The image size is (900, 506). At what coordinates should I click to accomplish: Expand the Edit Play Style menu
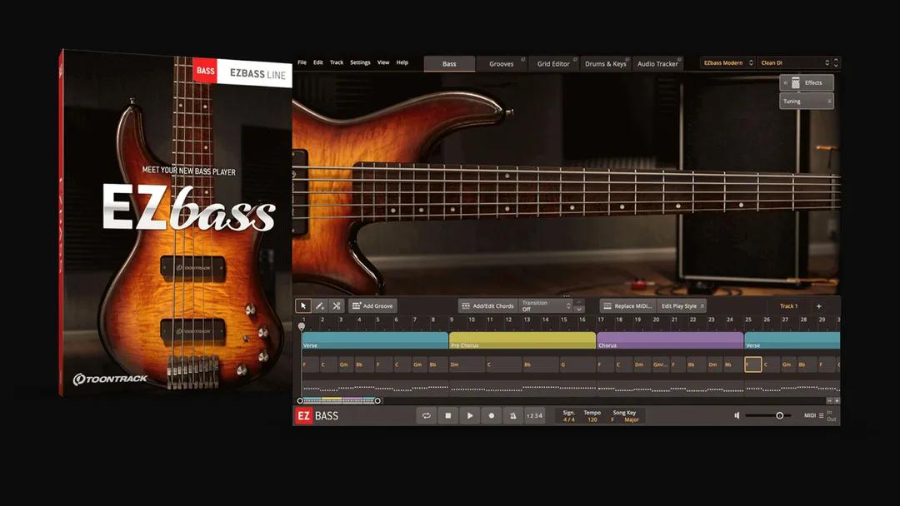[682, 306]
